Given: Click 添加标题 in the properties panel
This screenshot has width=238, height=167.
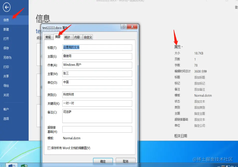Looking at the screenshot, I should pos(200,77).
